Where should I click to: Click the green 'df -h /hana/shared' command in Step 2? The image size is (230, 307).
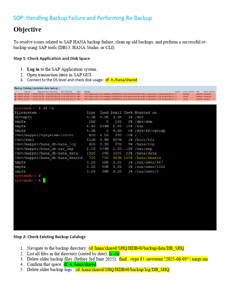click(80, 264)
